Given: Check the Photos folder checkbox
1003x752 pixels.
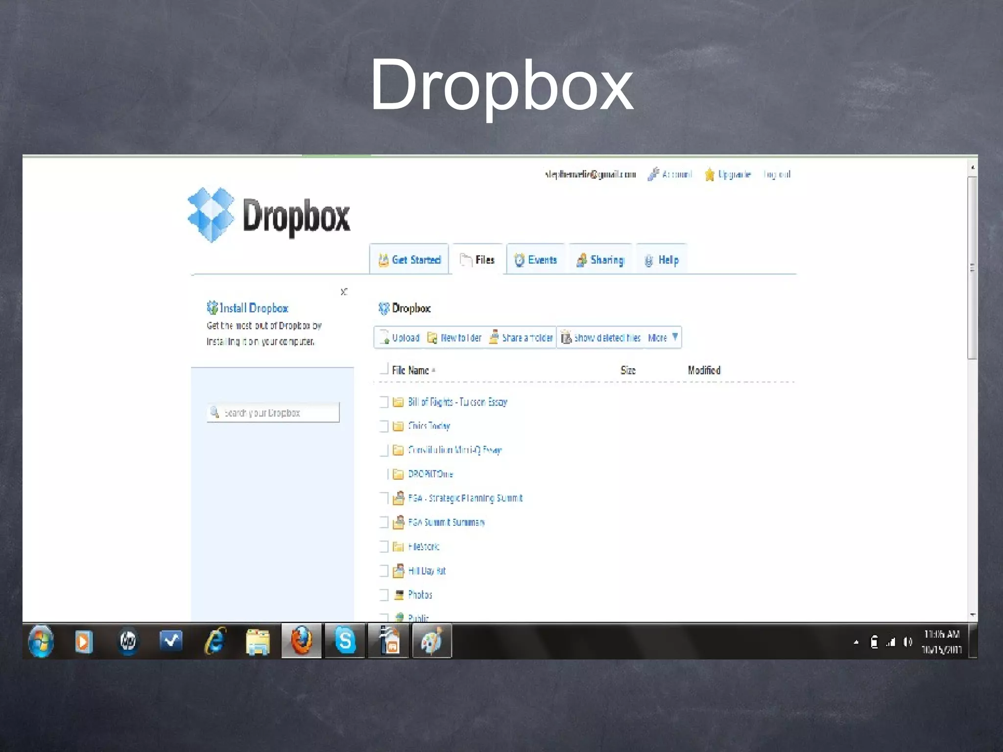Looking at the screenshot, I should pos(384,595).
